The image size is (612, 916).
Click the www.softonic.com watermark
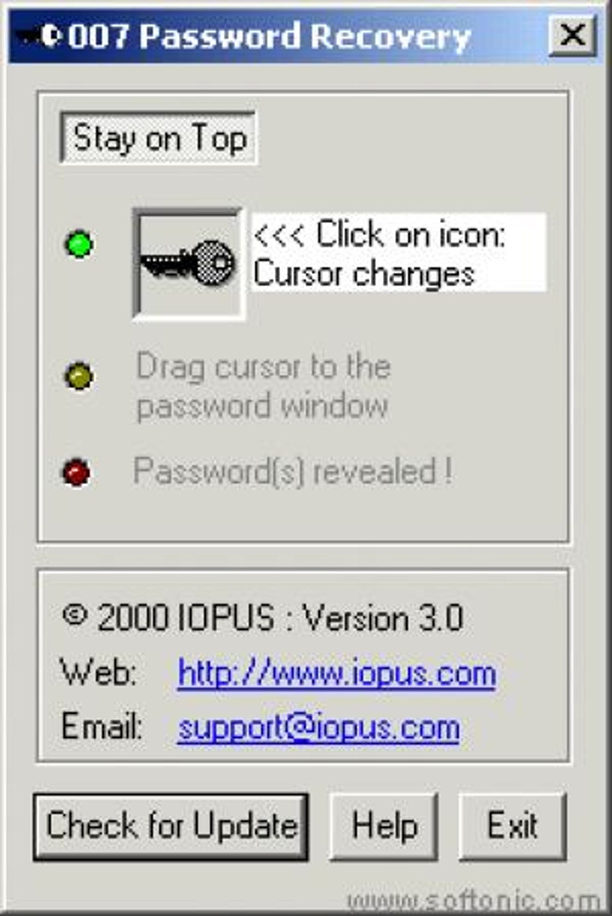tap(473, 901)
